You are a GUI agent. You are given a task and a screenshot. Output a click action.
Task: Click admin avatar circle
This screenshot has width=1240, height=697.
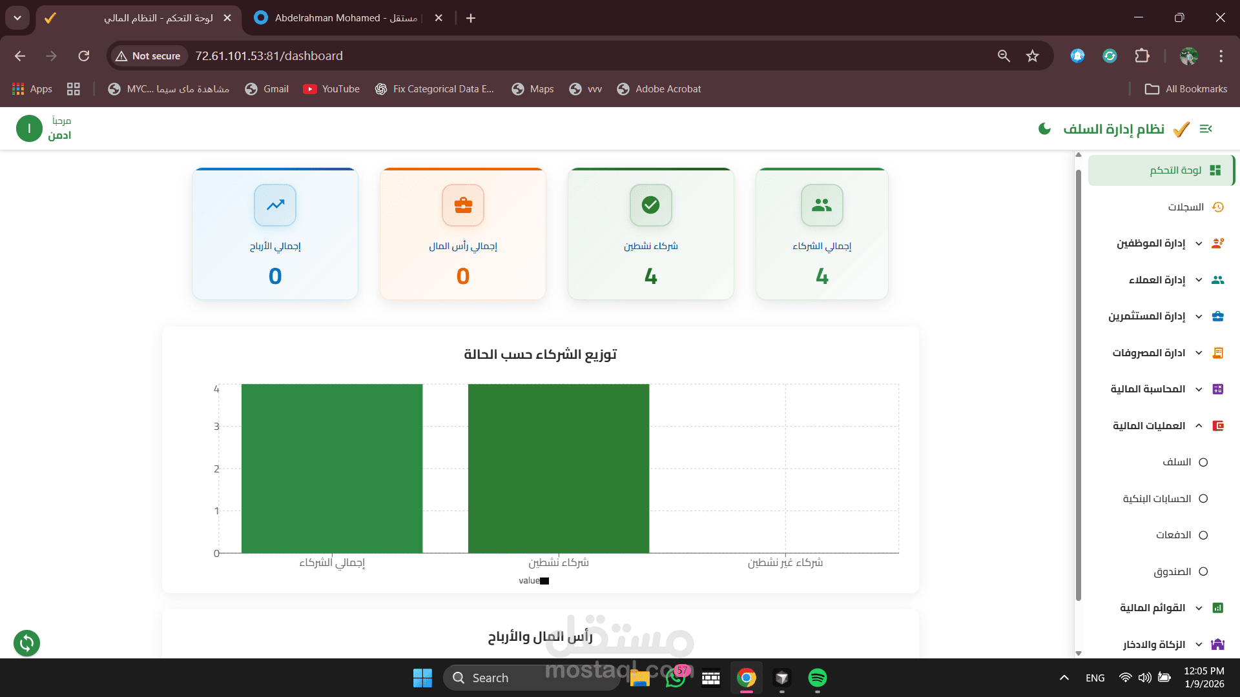point(29,128)
